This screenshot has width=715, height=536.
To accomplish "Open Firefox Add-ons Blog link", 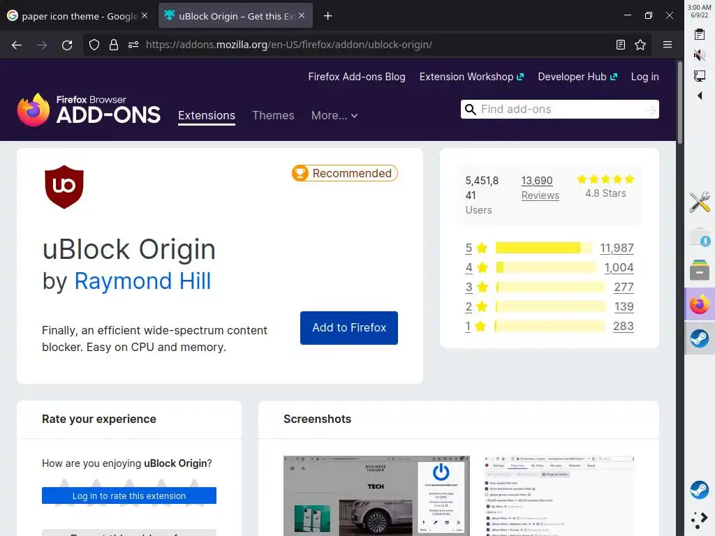I will (x=357, y=77).
